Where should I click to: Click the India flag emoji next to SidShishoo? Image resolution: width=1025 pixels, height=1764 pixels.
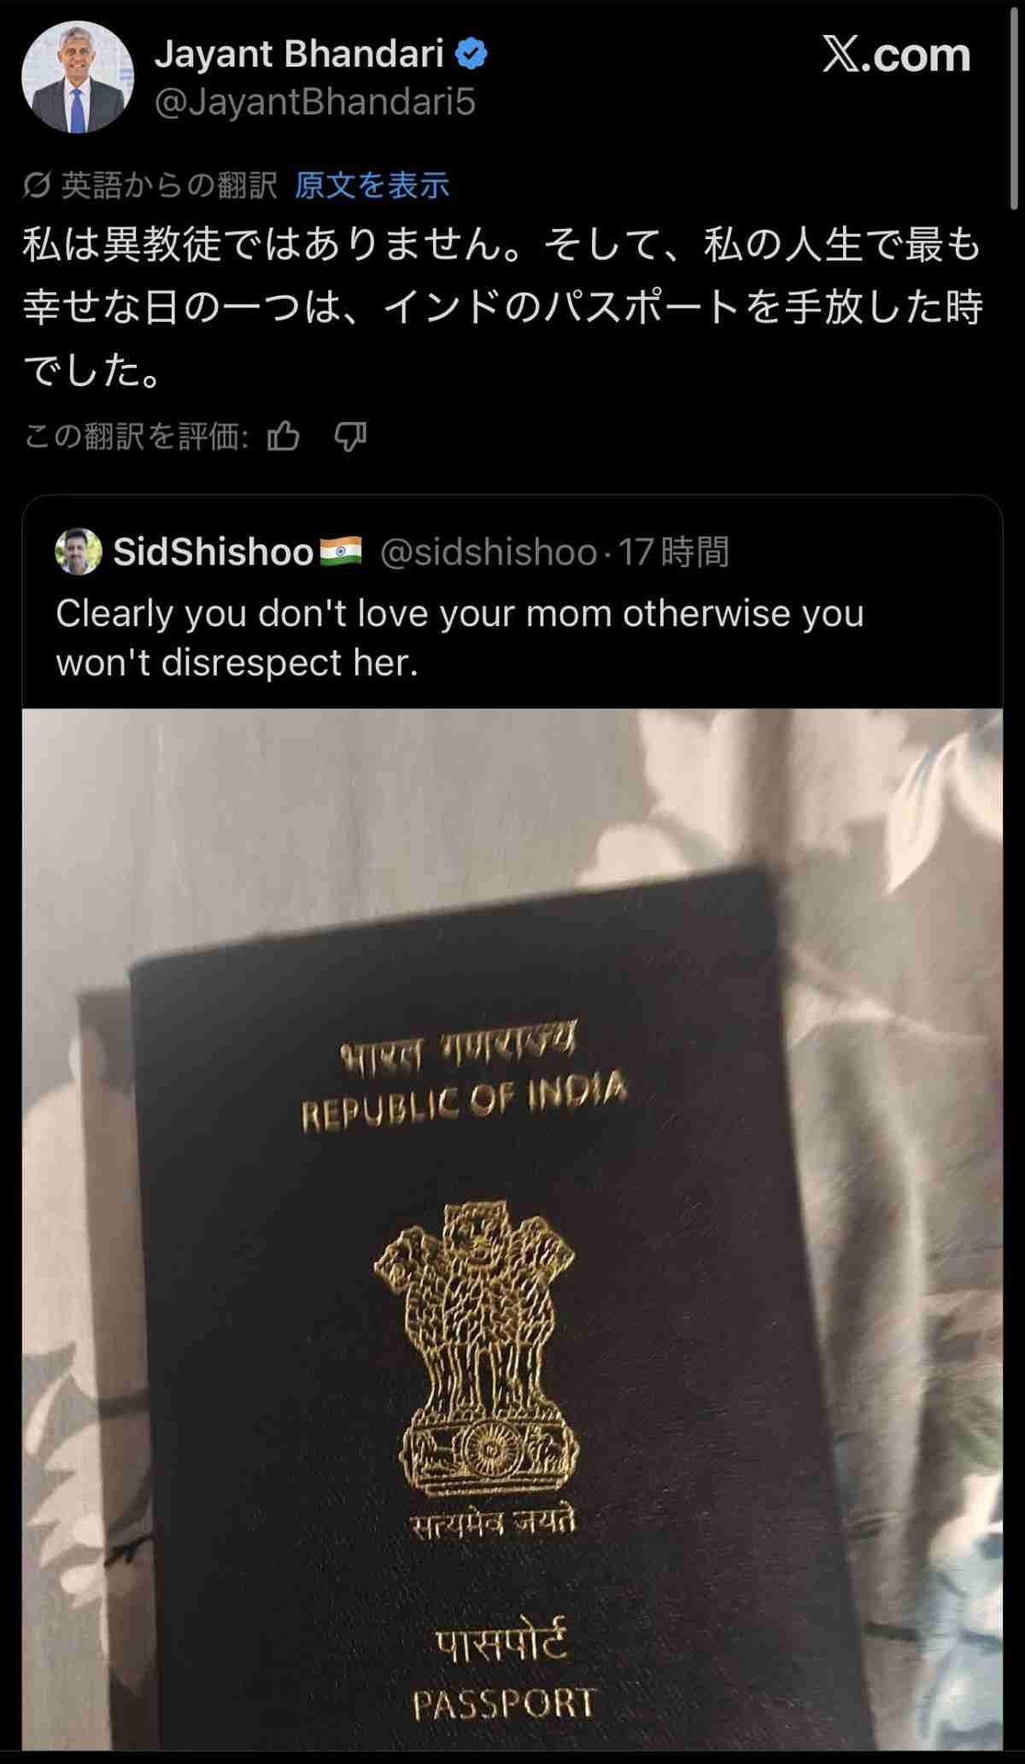point(341,552)
